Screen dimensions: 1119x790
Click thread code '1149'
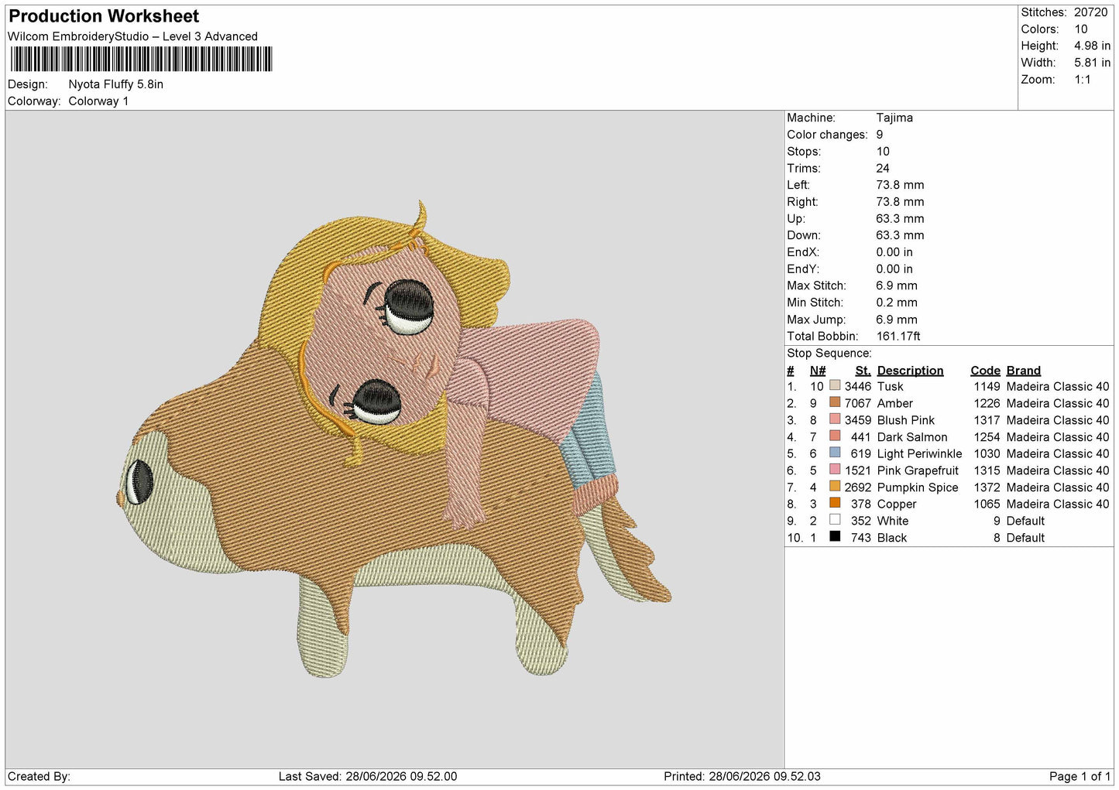tap(987, 386)
